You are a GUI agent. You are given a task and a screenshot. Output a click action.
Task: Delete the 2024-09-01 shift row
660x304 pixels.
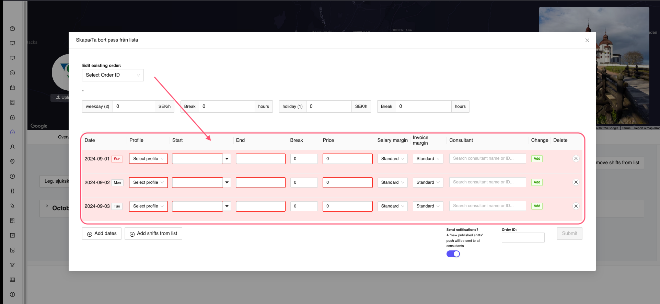[x=576, y=159]
